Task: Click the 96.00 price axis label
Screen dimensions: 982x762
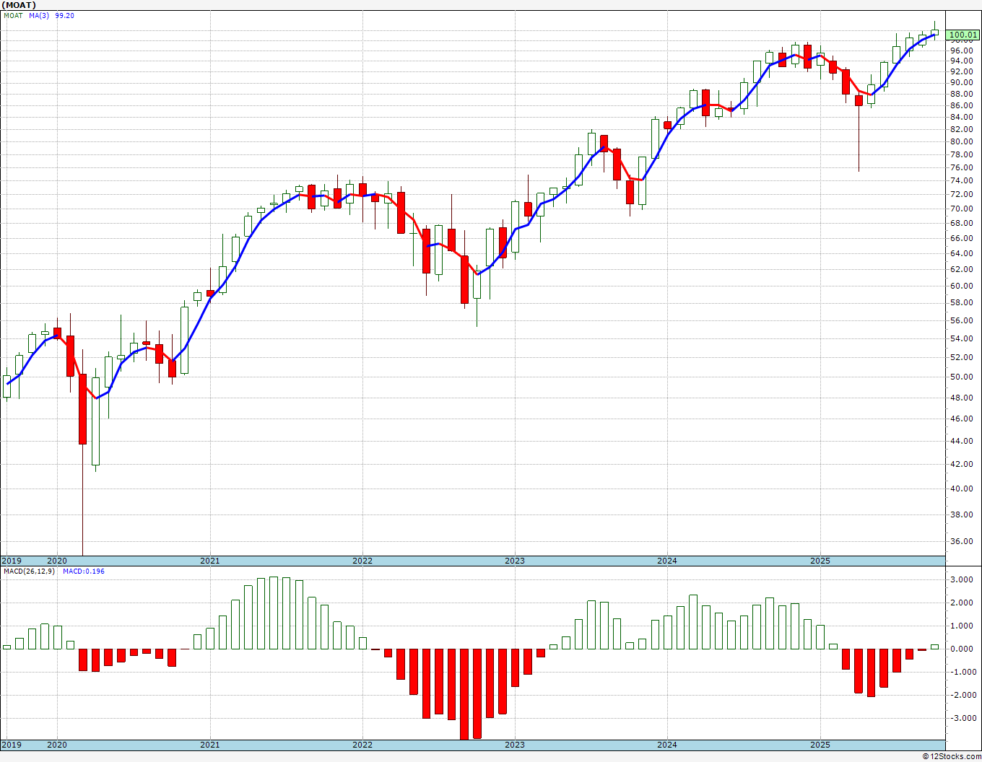Action: [960, 51]
